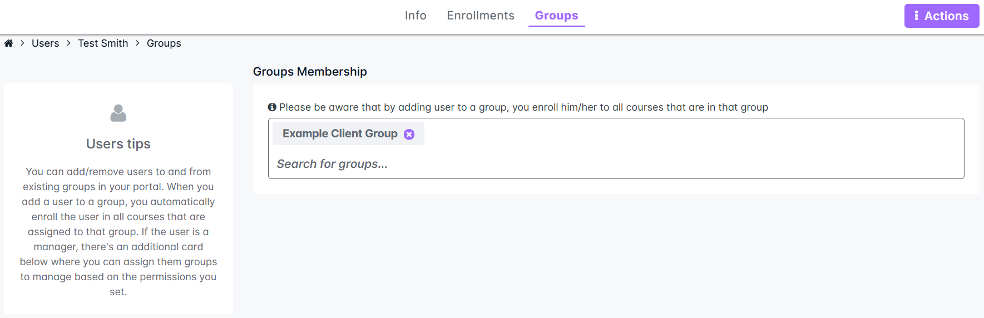Screen dimensions: 984x318
Task: Select the Example Client Group tag label
Action: 340,133
